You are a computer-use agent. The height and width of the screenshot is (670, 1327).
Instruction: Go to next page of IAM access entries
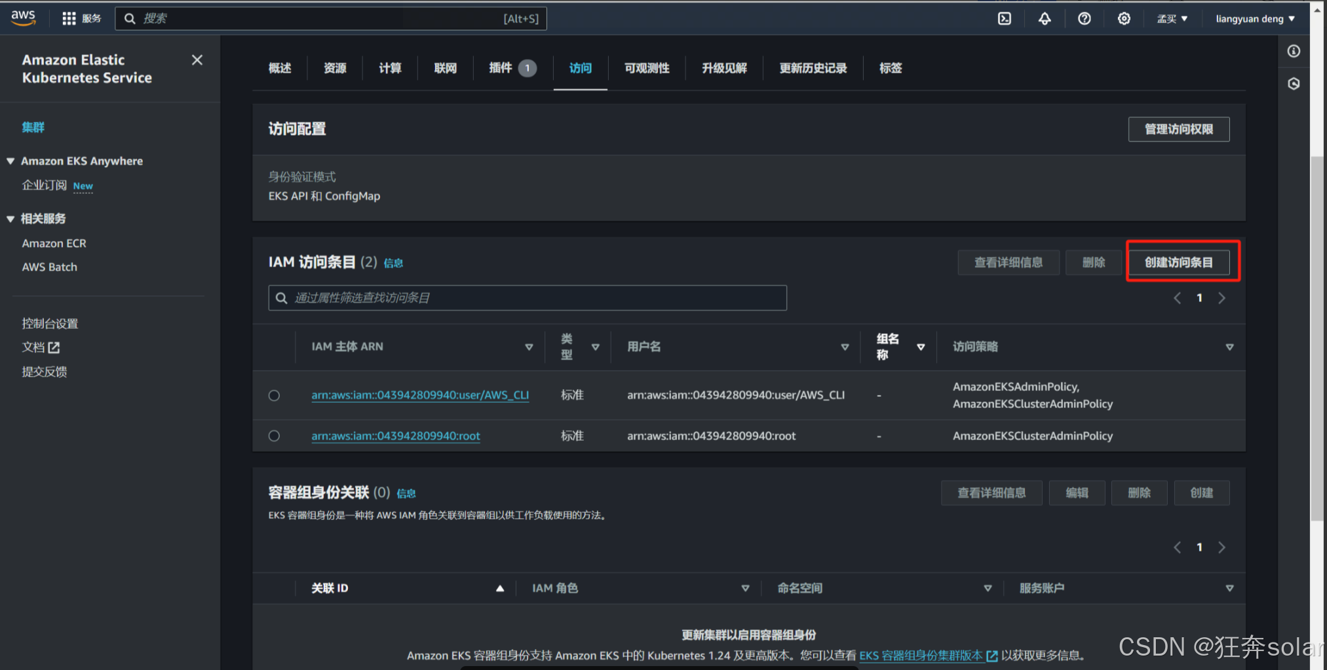1221,298
